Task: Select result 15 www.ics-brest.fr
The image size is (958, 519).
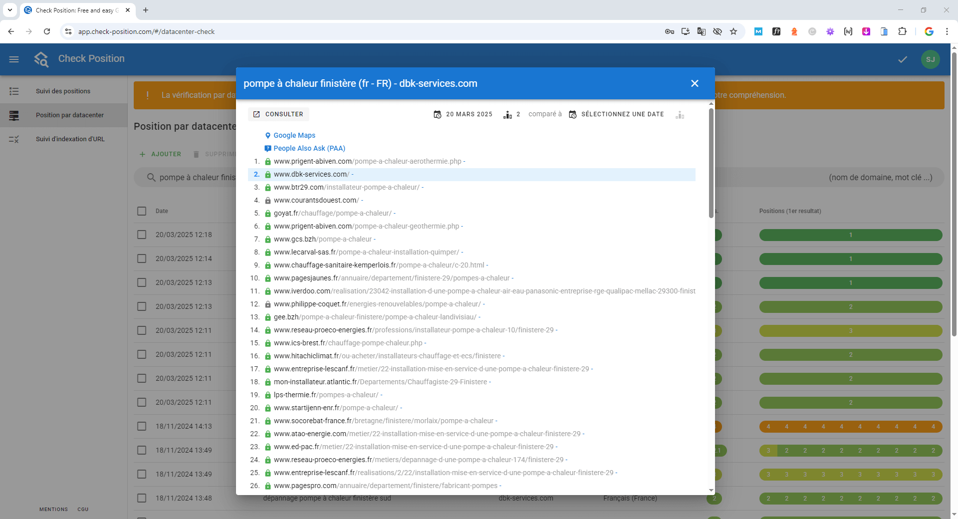Action: (348, 343)
